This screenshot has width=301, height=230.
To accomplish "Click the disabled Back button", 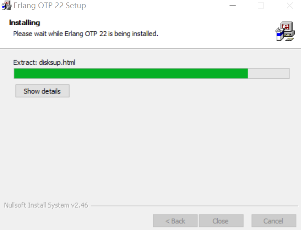I will click(x=175, y=221).
